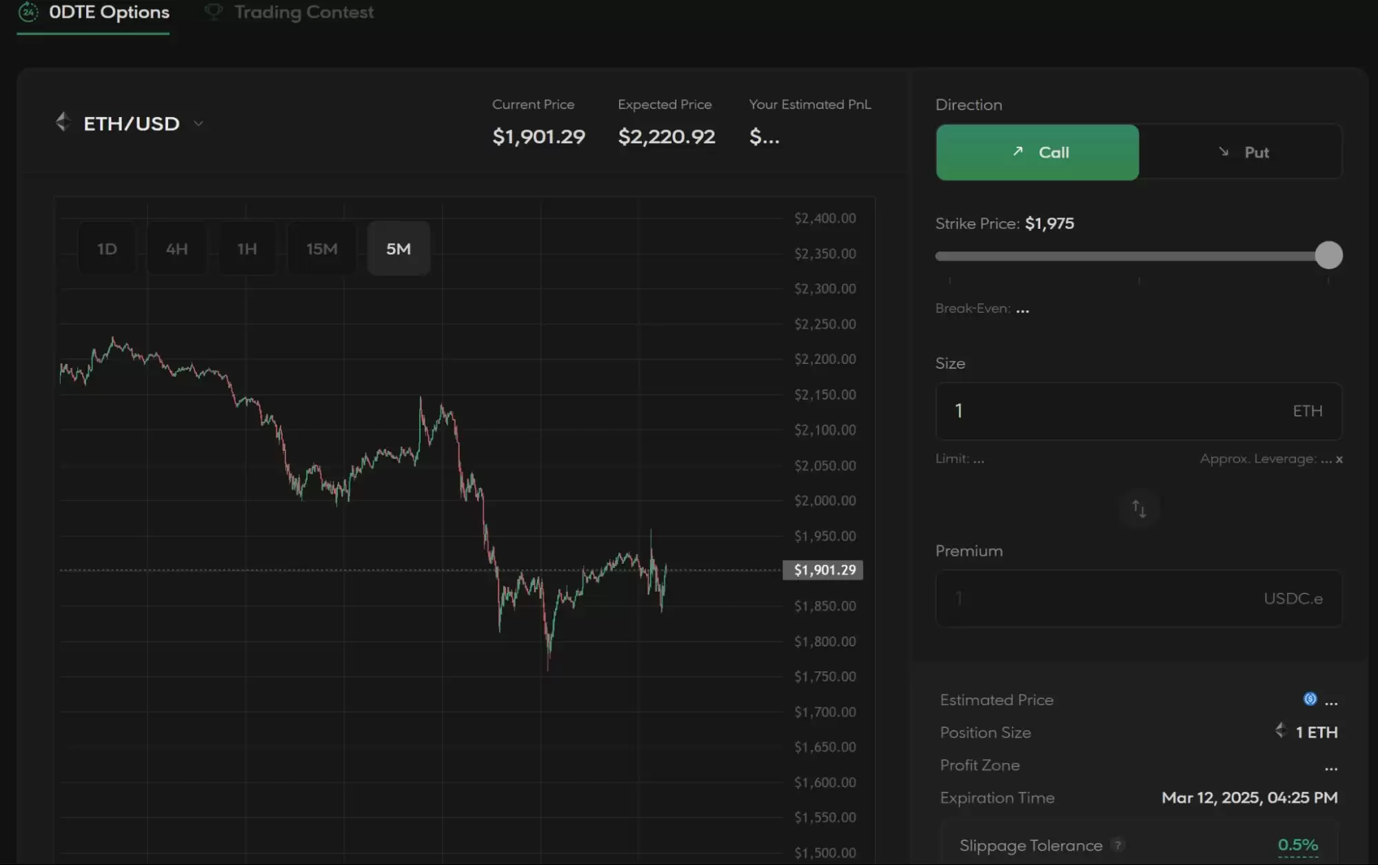The width and height of the screenshot is (1378, 865).
Task: Click the Ethereum logo beside ETH/USD
Action: click(x=63, y=123)
